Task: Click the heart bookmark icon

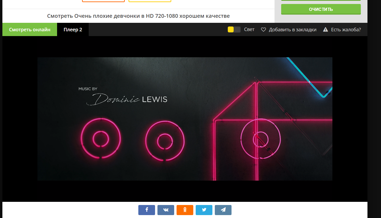Action: pyautogui.click(x=263, y=30)
